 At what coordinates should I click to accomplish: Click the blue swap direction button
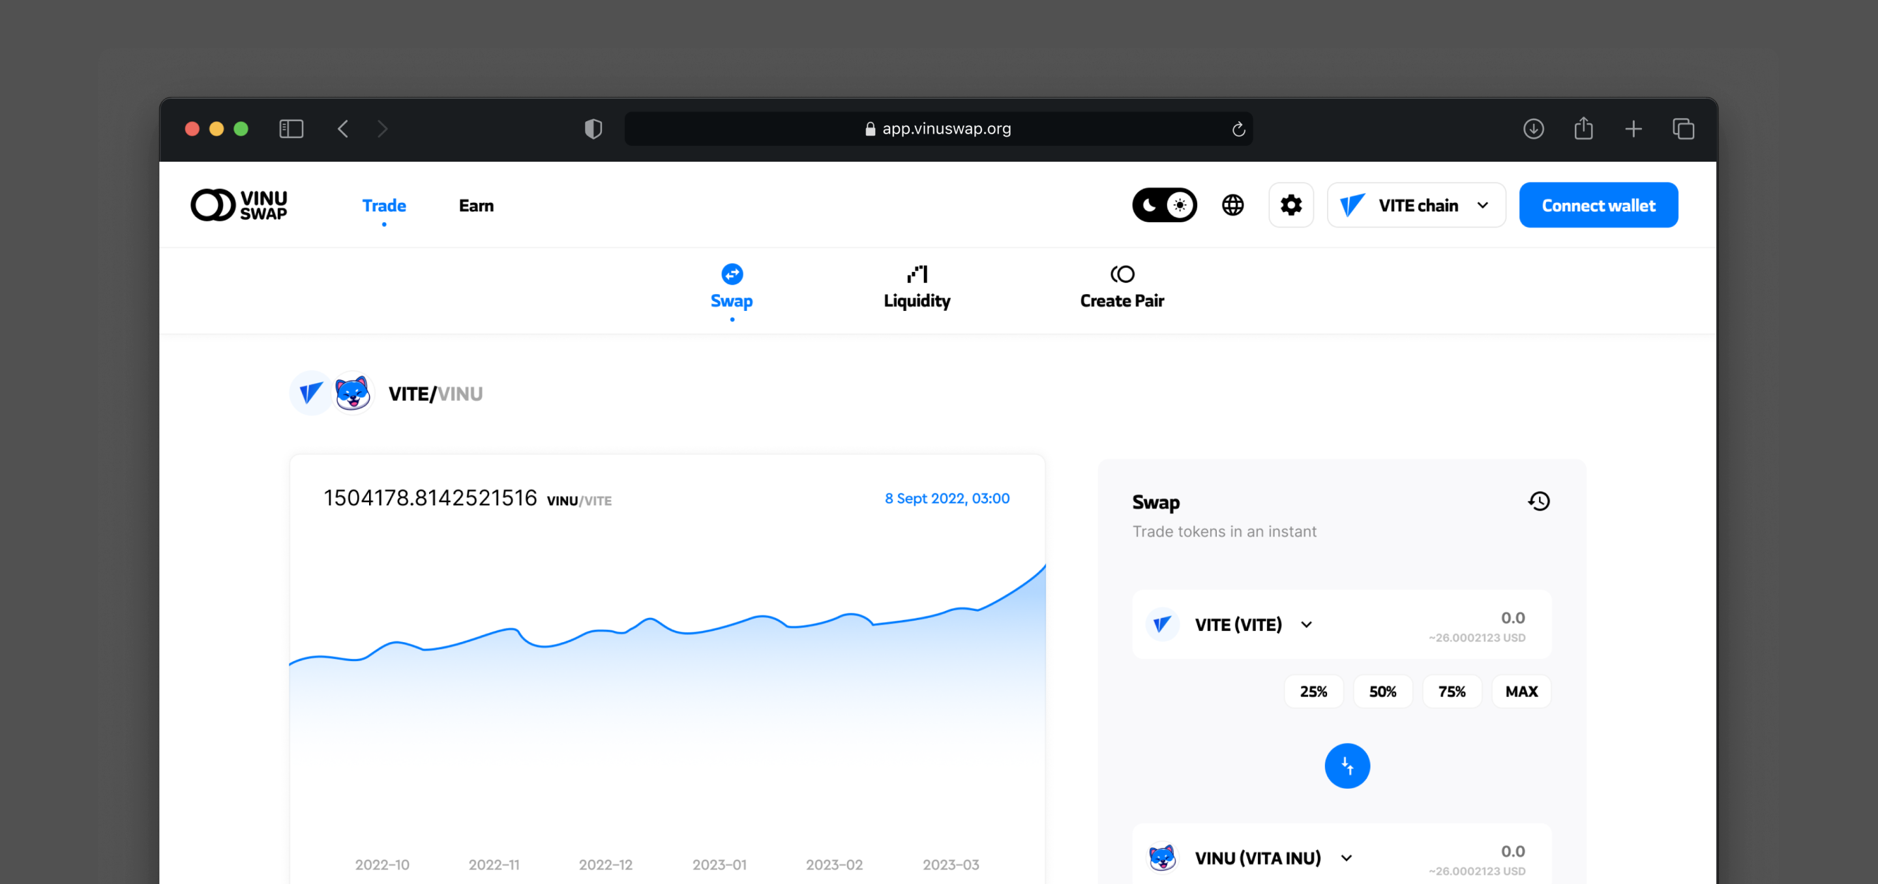[x=1347, y=765]
